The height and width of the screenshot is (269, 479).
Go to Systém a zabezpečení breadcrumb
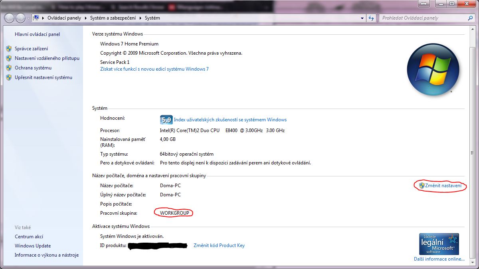113,18
